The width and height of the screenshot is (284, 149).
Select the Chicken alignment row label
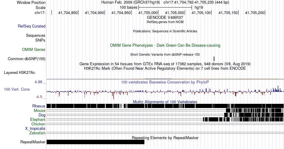click(38, 124)
